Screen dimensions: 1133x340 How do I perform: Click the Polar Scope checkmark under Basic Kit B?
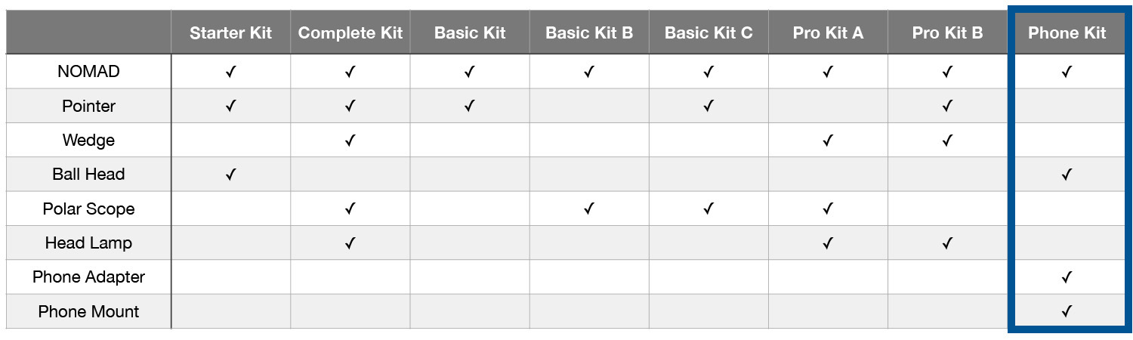[x=589, y=209]
